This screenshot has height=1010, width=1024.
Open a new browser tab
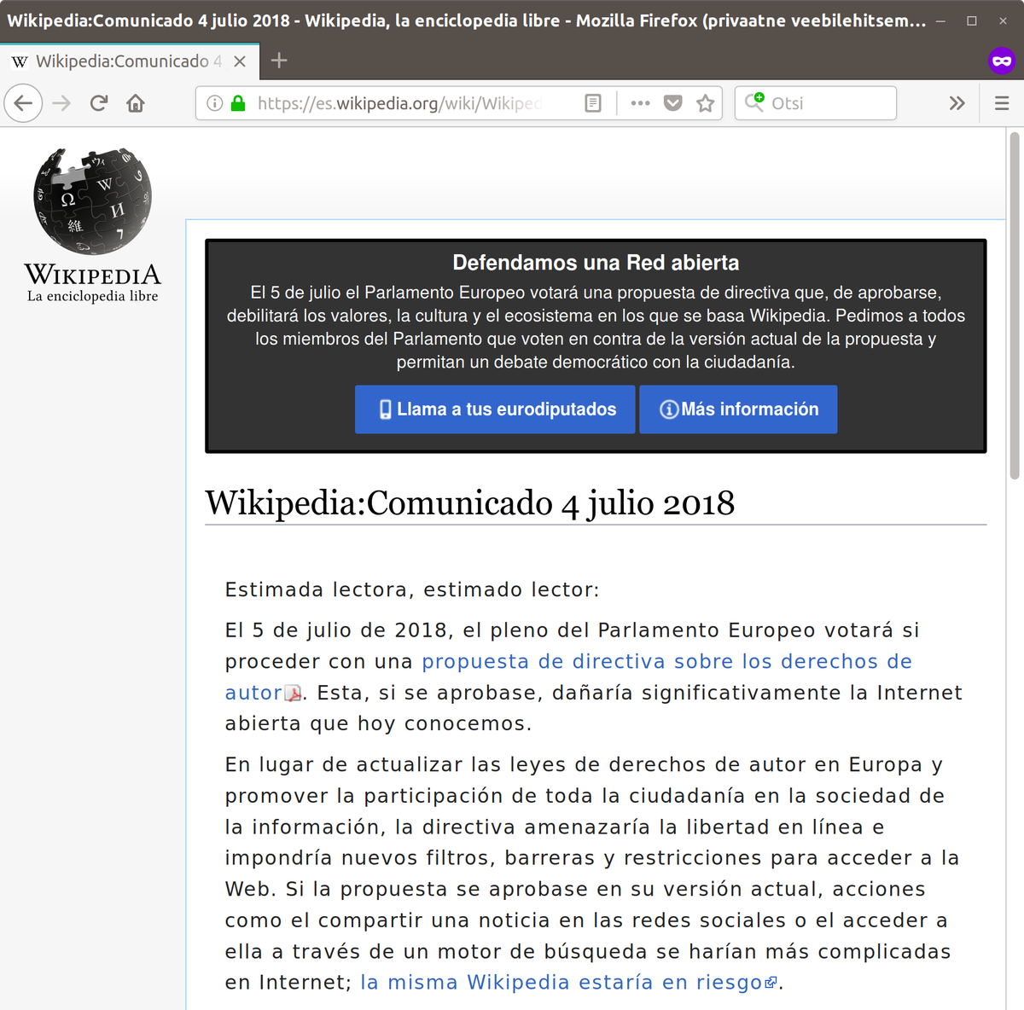(278, 61)
